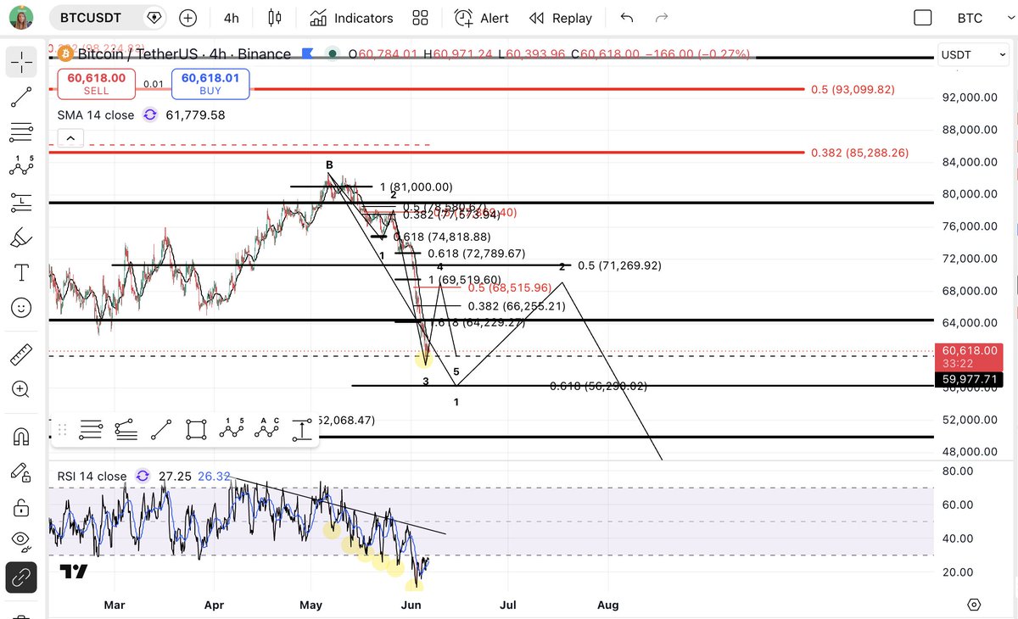Open the BTC layout name menu
This screenshot has height=619, width=1018.
point(970,18)
